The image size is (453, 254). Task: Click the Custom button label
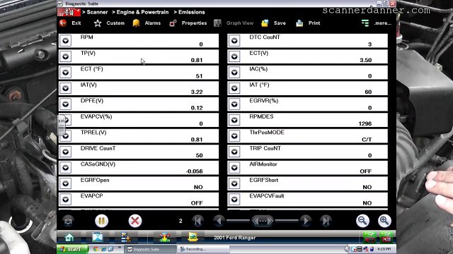coord(115,23)
